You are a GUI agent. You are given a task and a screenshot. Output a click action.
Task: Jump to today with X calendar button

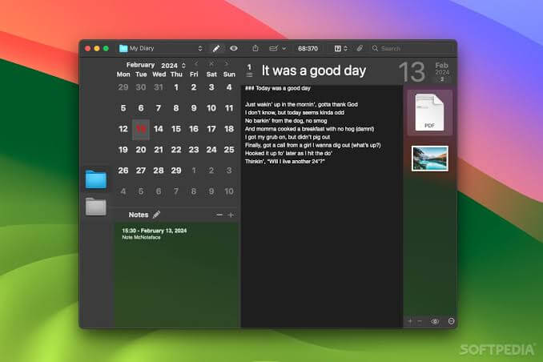(211, 64)
